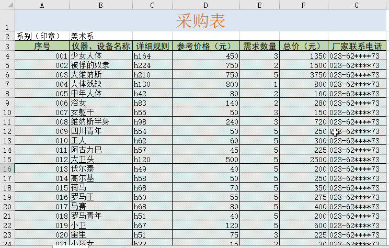This screenshot has height=248, width=389.
Task: Select the 需求数量 header cell
Action: [x=260, y=46]
